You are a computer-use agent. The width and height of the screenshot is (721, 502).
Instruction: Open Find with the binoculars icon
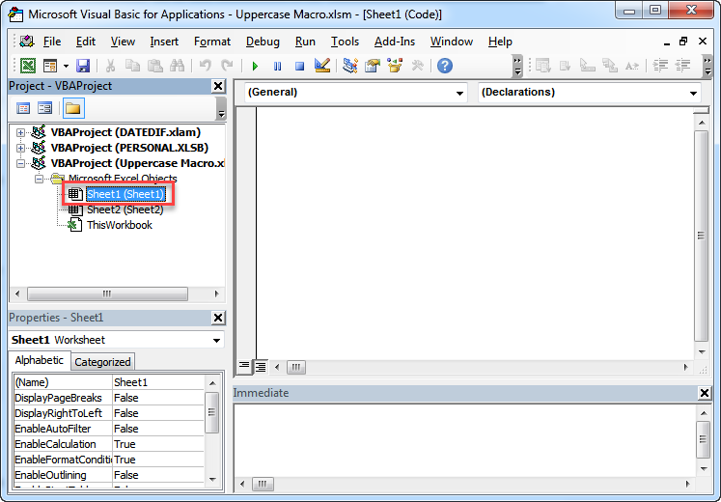(x=177, y=66)
